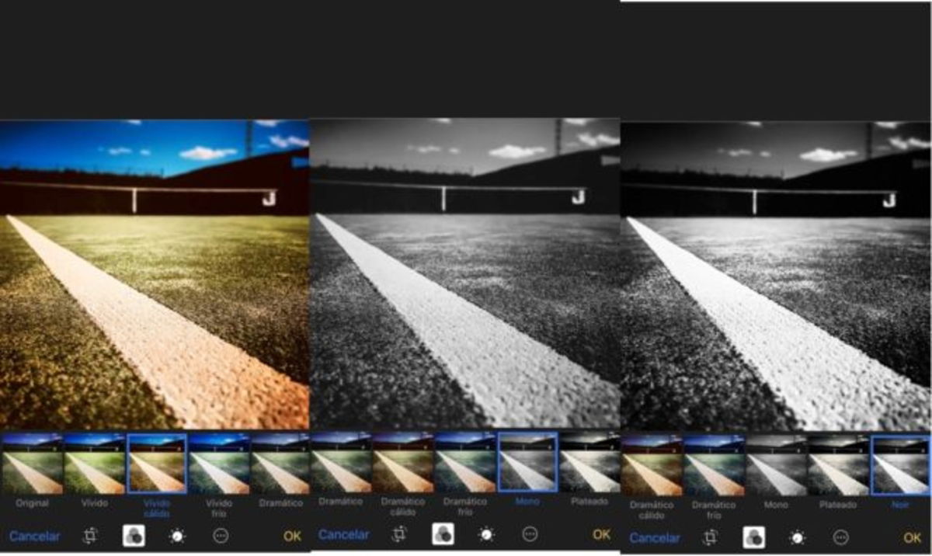932x556 pixels.
Task: Tap the ellipsis more icon in the middle screen
Action: tap(530, 534)
